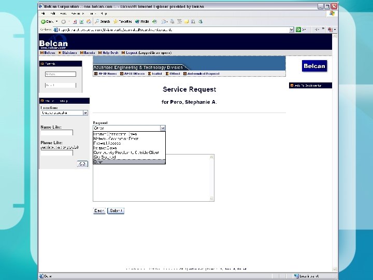Click the Back button below the form
This screenshot has width=373, height=280.
[x=99, y=211]
